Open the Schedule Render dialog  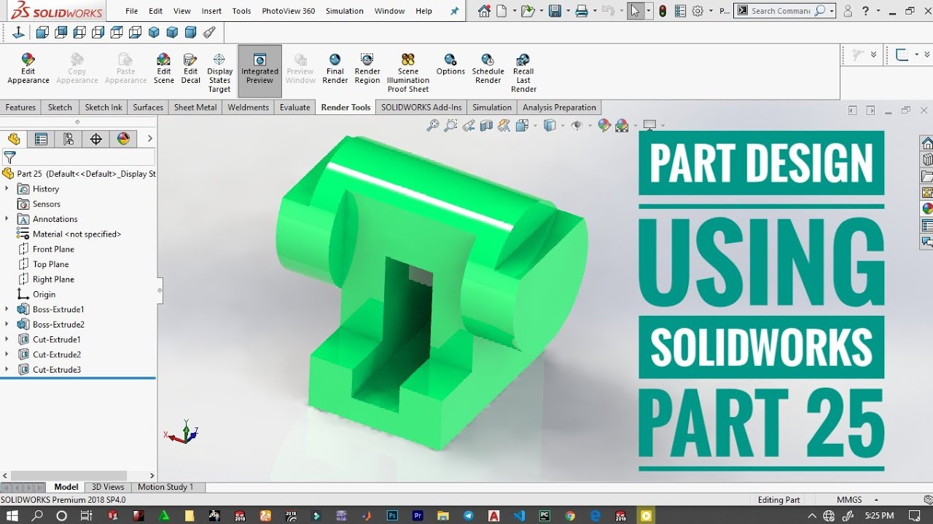pyautogui.click(x=488, y=69)
